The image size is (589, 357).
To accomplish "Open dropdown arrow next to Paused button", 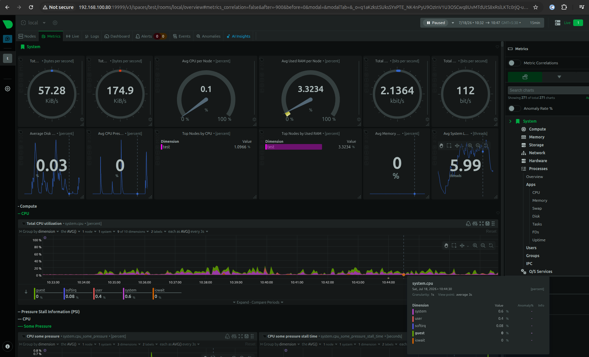I will (x=453, y=23).
